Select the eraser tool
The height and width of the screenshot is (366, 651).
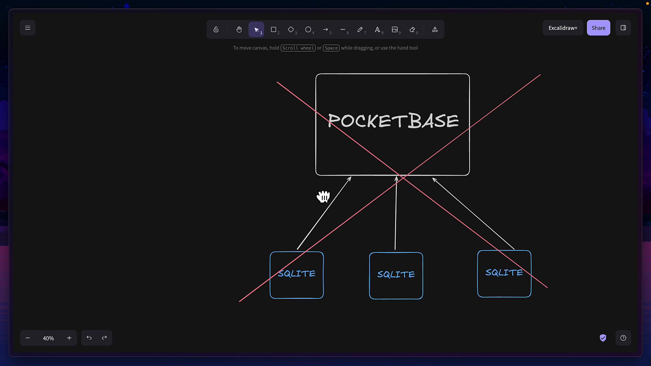(413, 29)
